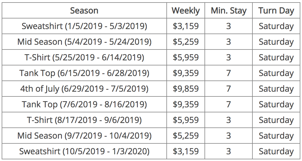The width and height of the screenshot is (302, 161).
Task: Select Tank Top (7/6/2019 - 8/16/2019) cell
Action: 84,105
